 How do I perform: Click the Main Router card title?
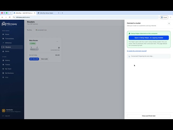coord(34,40)
